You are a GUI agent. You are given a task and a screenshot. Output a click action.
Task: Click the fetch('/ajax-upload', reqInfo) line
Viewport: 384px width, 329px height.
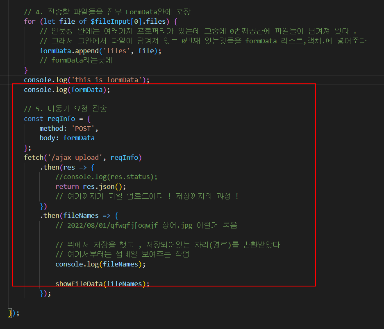(x=83, y=157)
